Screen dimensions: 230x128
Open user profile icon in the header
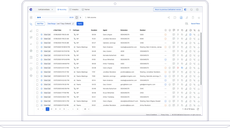(x=197, y=10)
